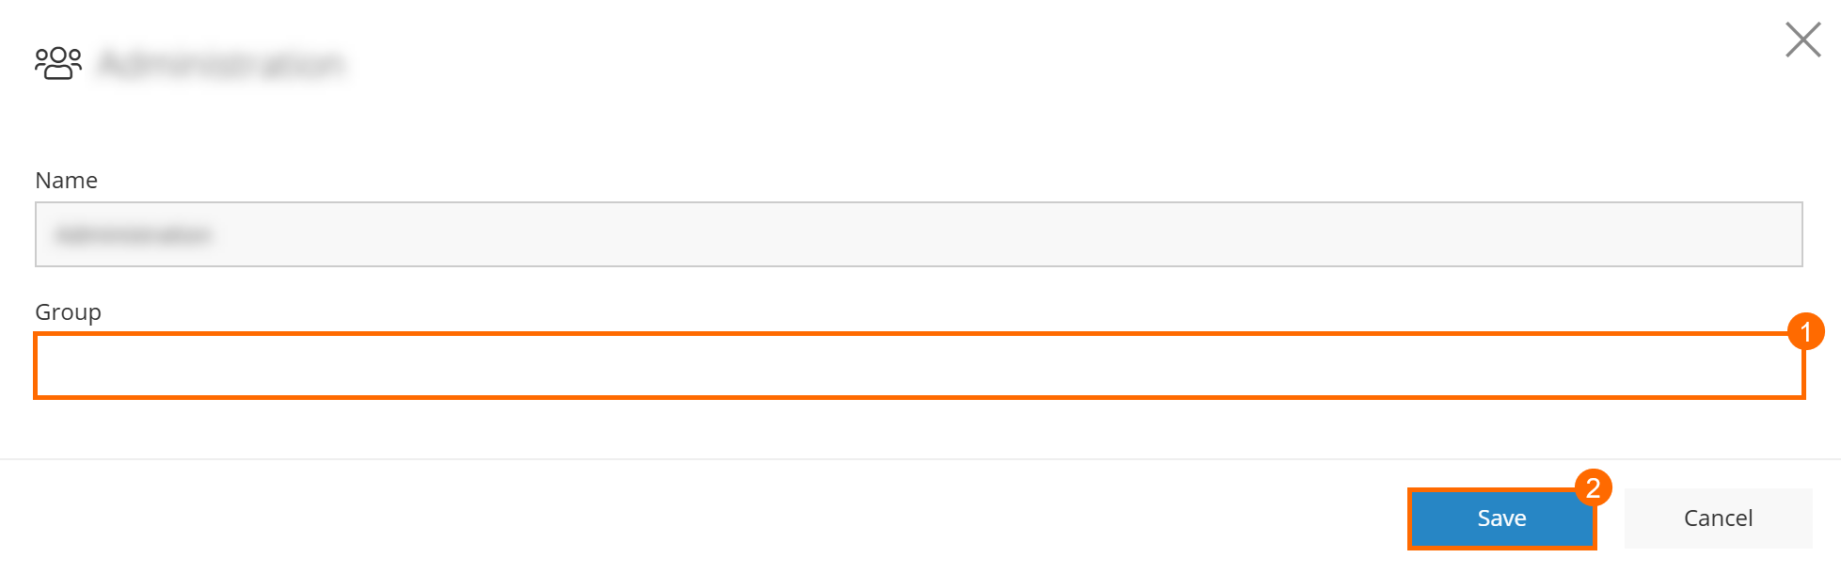Click the blurred dialog title text
Screen dimensions: 1841x574
[x=222, y=64]
